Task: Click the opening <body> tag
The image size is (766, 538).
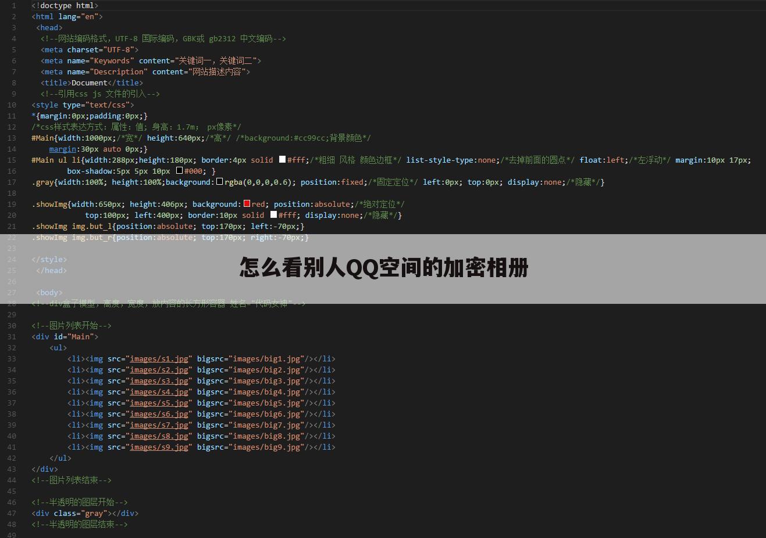Action: coord(49,292)
